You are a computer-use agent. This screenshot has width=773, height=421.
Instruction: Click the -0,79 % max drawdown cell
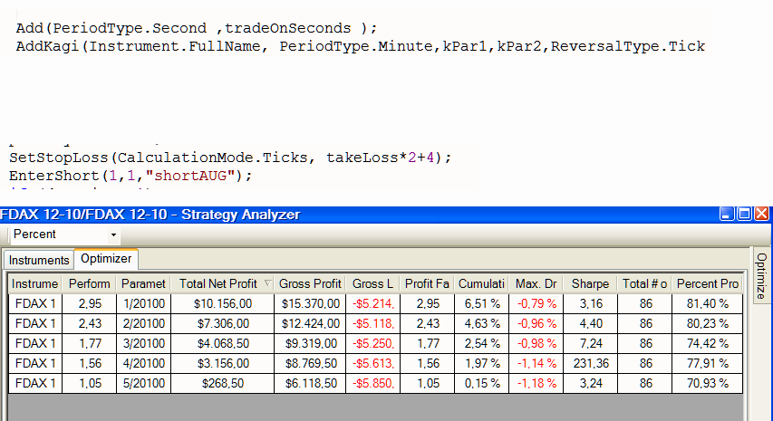coord(536,304)
